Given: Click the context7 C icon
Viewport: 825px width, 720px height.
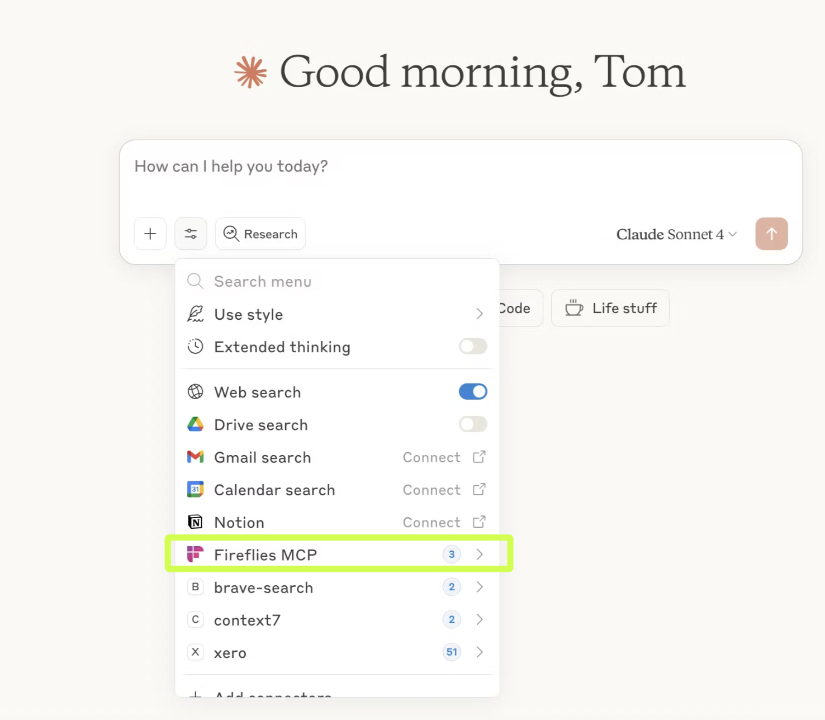Looking at the screenshot, I should 195,619.
